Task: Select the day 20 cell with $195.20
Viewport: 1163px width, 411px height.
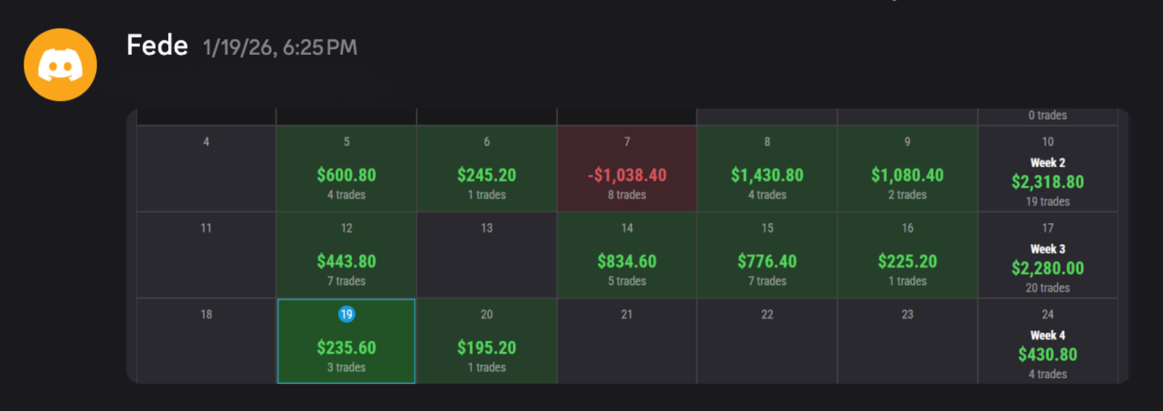Action: [x=486, y=341]
